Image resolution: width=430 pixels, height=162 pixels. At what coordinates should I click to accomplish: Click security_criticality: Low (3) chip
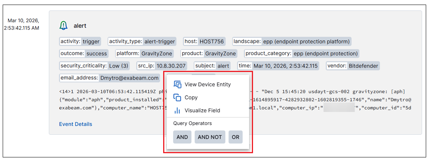tap(94, 65)
